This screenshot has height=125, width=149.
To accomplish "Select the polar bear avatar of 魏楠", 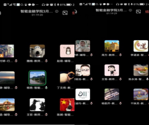I will (37, 51).
